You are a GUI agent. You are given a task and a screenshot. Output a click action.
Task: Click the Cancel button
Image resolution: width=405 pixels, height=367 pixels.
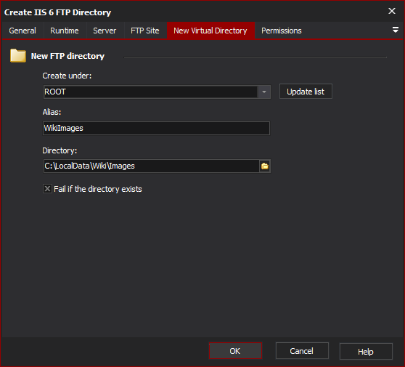pyautogui.click(x=302, y=351)
